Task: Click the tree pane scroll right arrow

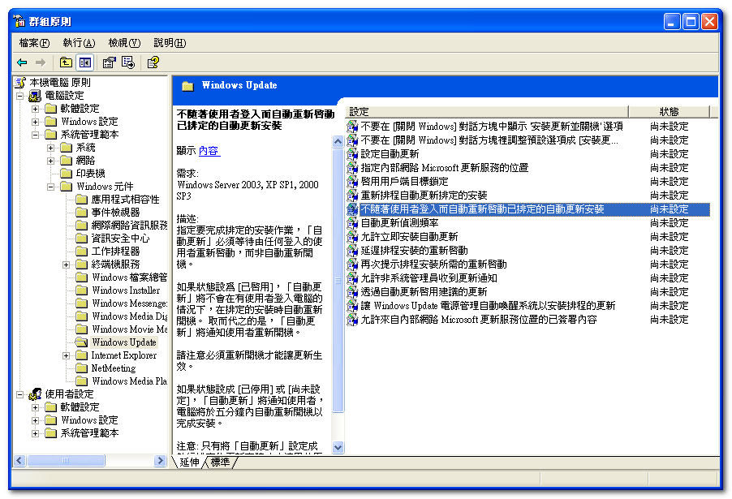Action: pyautogui.click(x=160, y=461)
